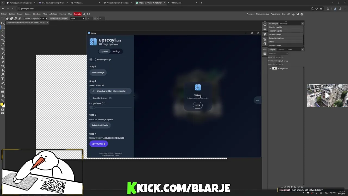348x196 pixels.
Task: Open the Brush settings panel icon
Action: click(x=265, y=34)
